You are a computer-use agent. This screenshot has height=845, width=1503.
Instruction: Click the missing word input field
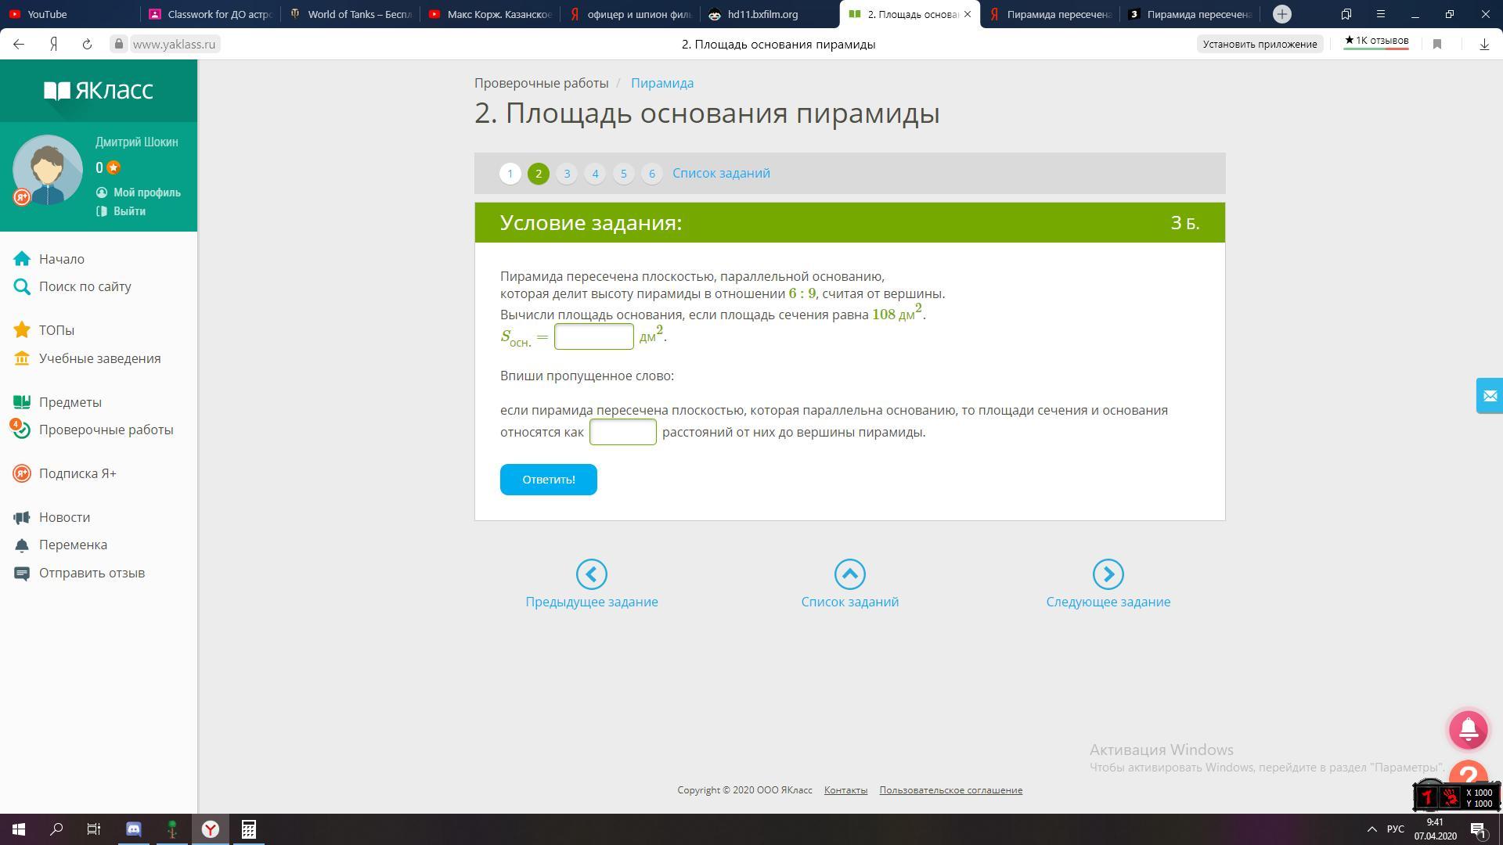coord(622,432)
